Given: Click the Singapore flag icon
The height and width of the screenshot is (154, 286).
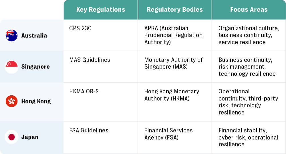Looking at the screenshot, I should (x=11, y=67).
